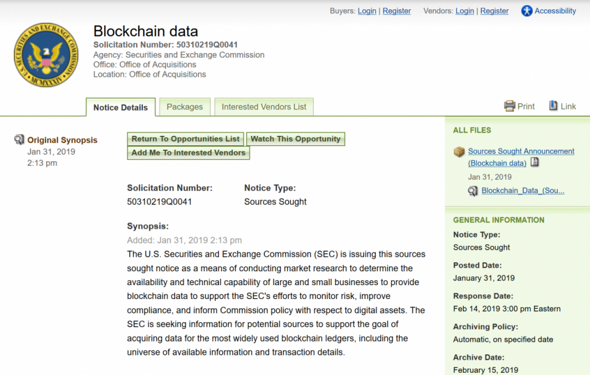Click the Vendors Login link
Screen dimensions: 590x375
tap(464, 11)
